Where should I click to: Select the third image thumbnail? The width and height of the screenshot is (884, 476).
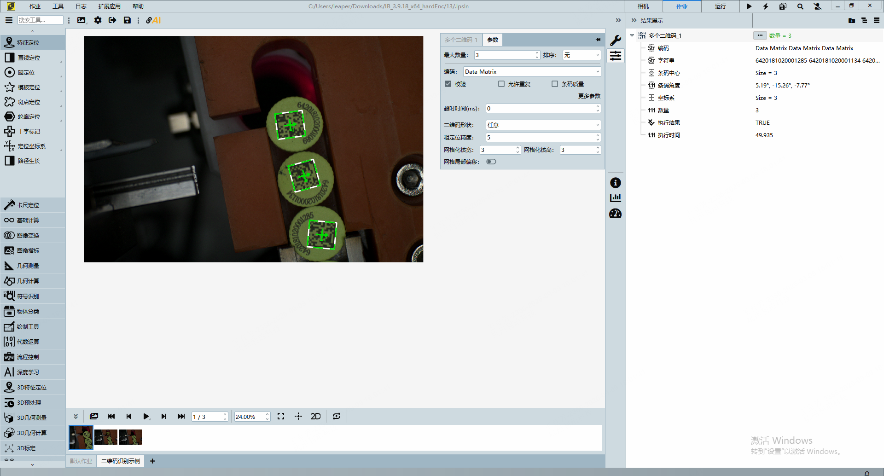(x=131, y=437)
